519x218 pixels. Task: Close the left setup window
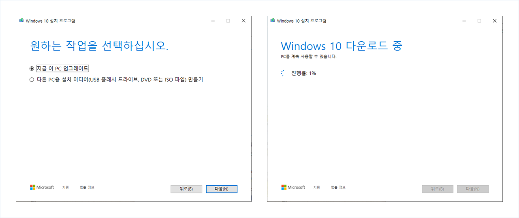(x=243, y=21)
